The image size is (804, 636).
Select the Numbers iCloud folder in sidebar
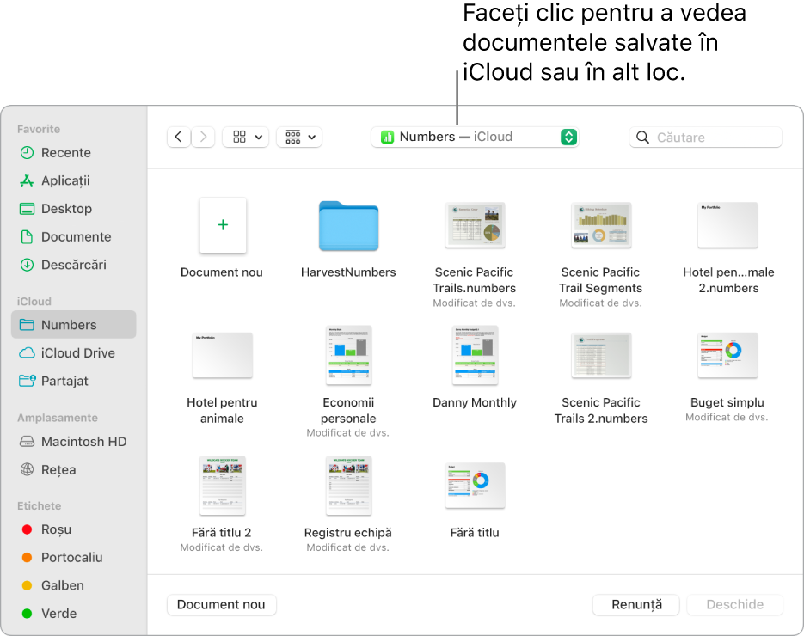point(74,324)
